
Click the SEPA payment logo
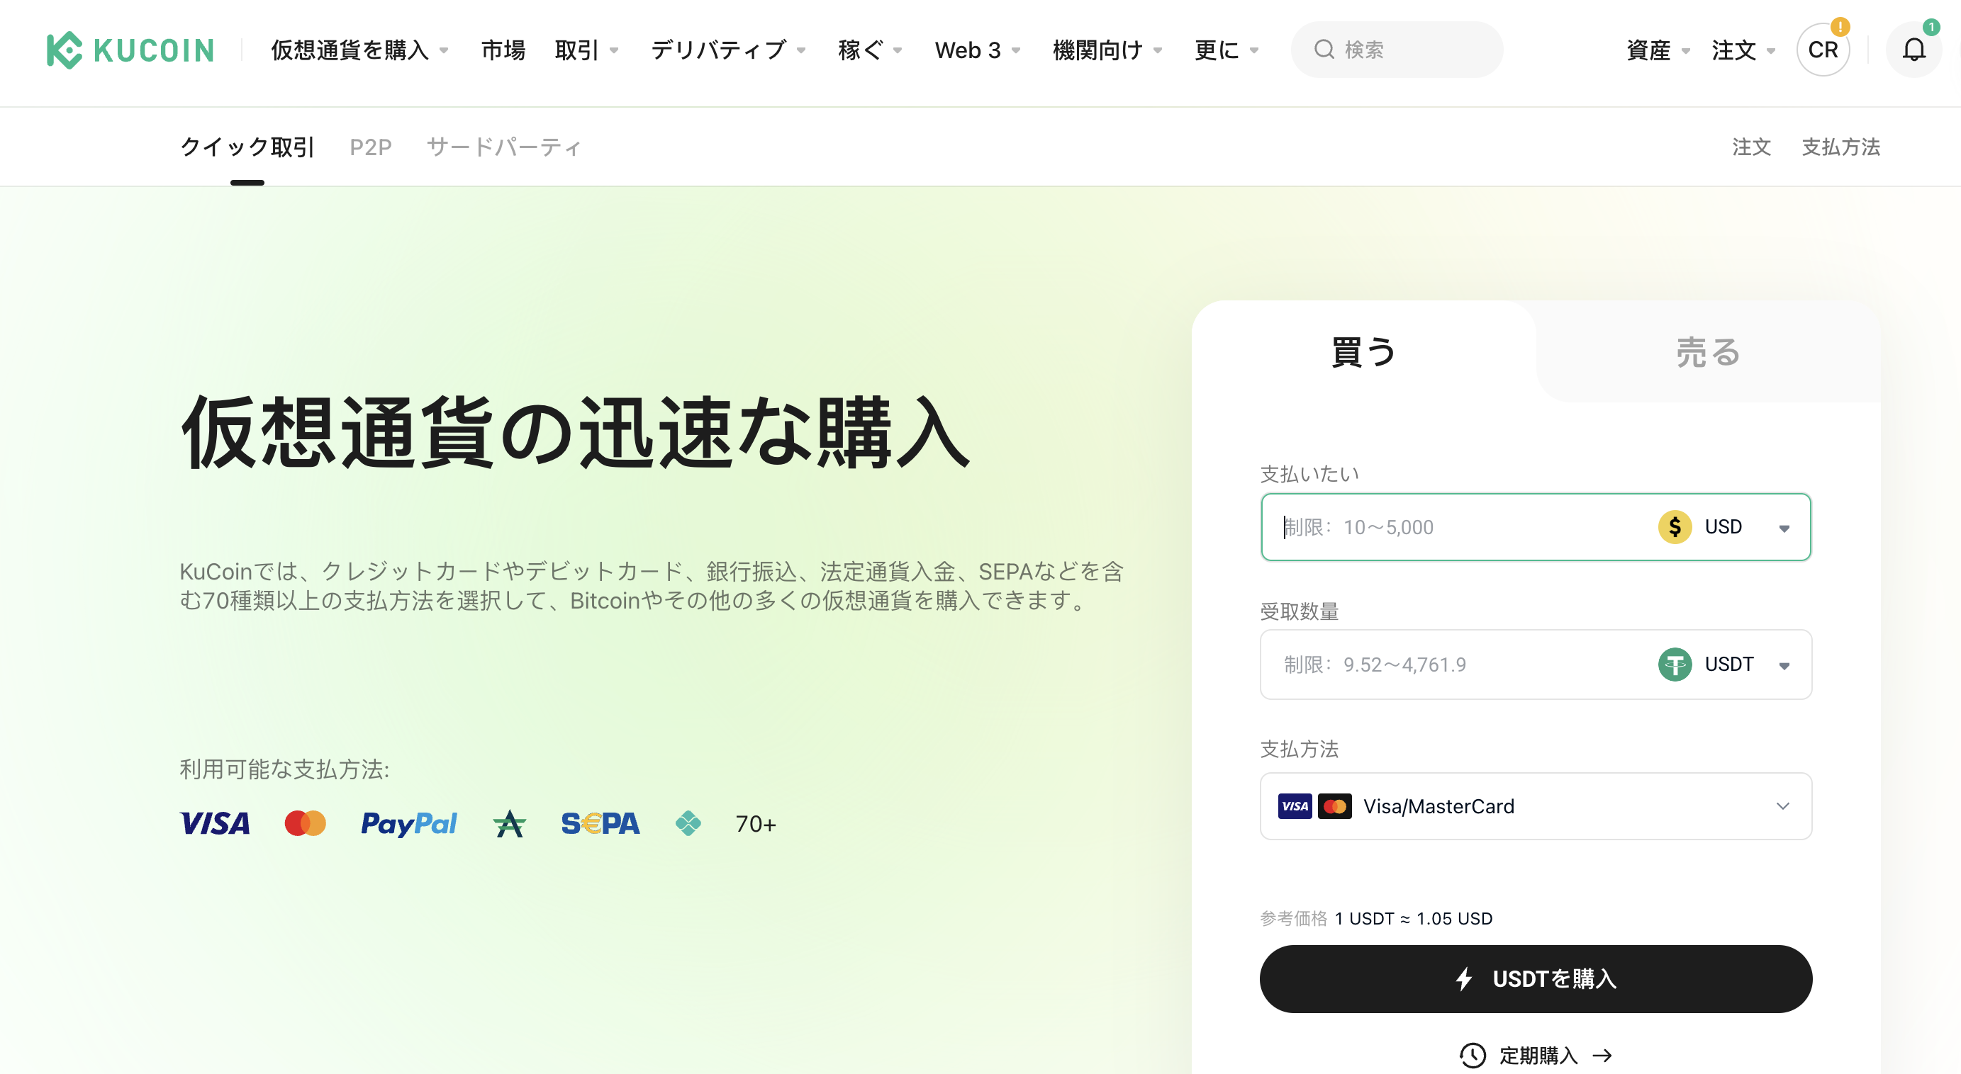pos(600,824)
